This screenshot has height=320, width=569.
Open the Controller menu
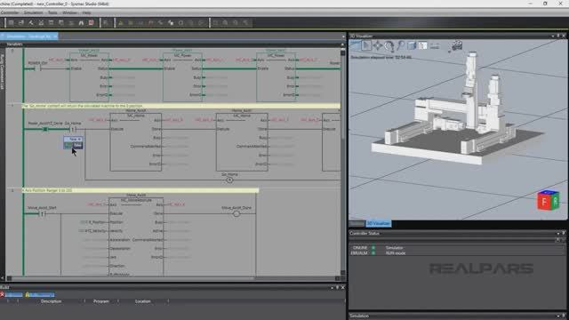point(10,12)
